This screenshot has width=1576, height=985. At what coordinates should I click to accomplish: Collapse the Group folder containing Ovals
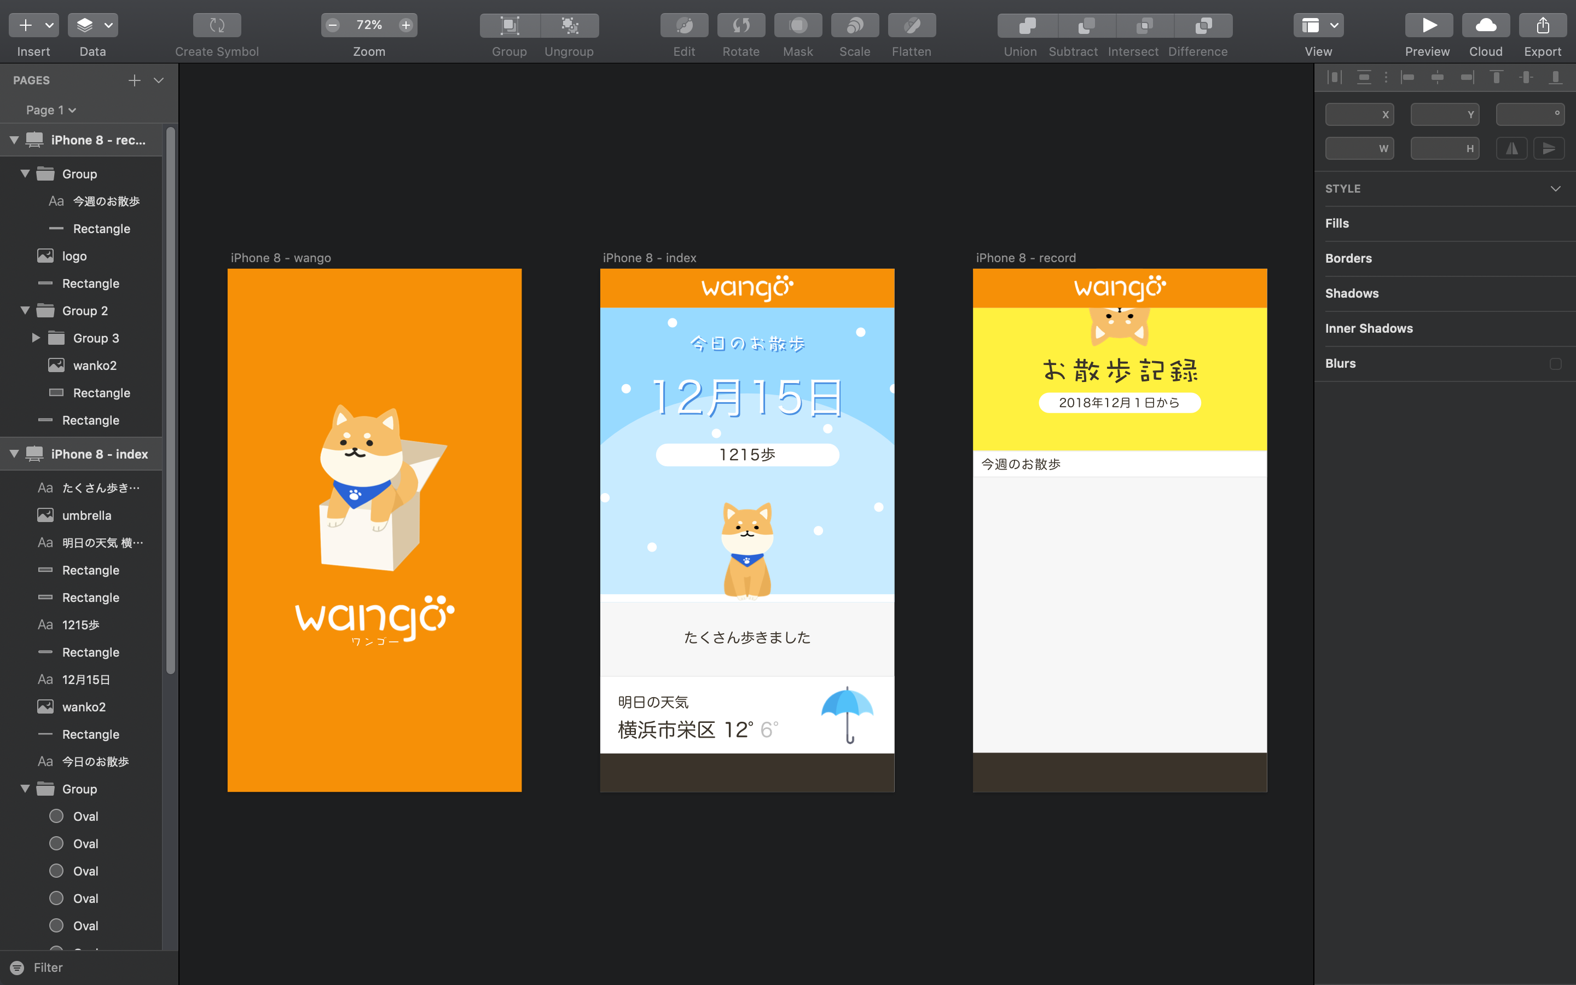(x=25, y=788)
